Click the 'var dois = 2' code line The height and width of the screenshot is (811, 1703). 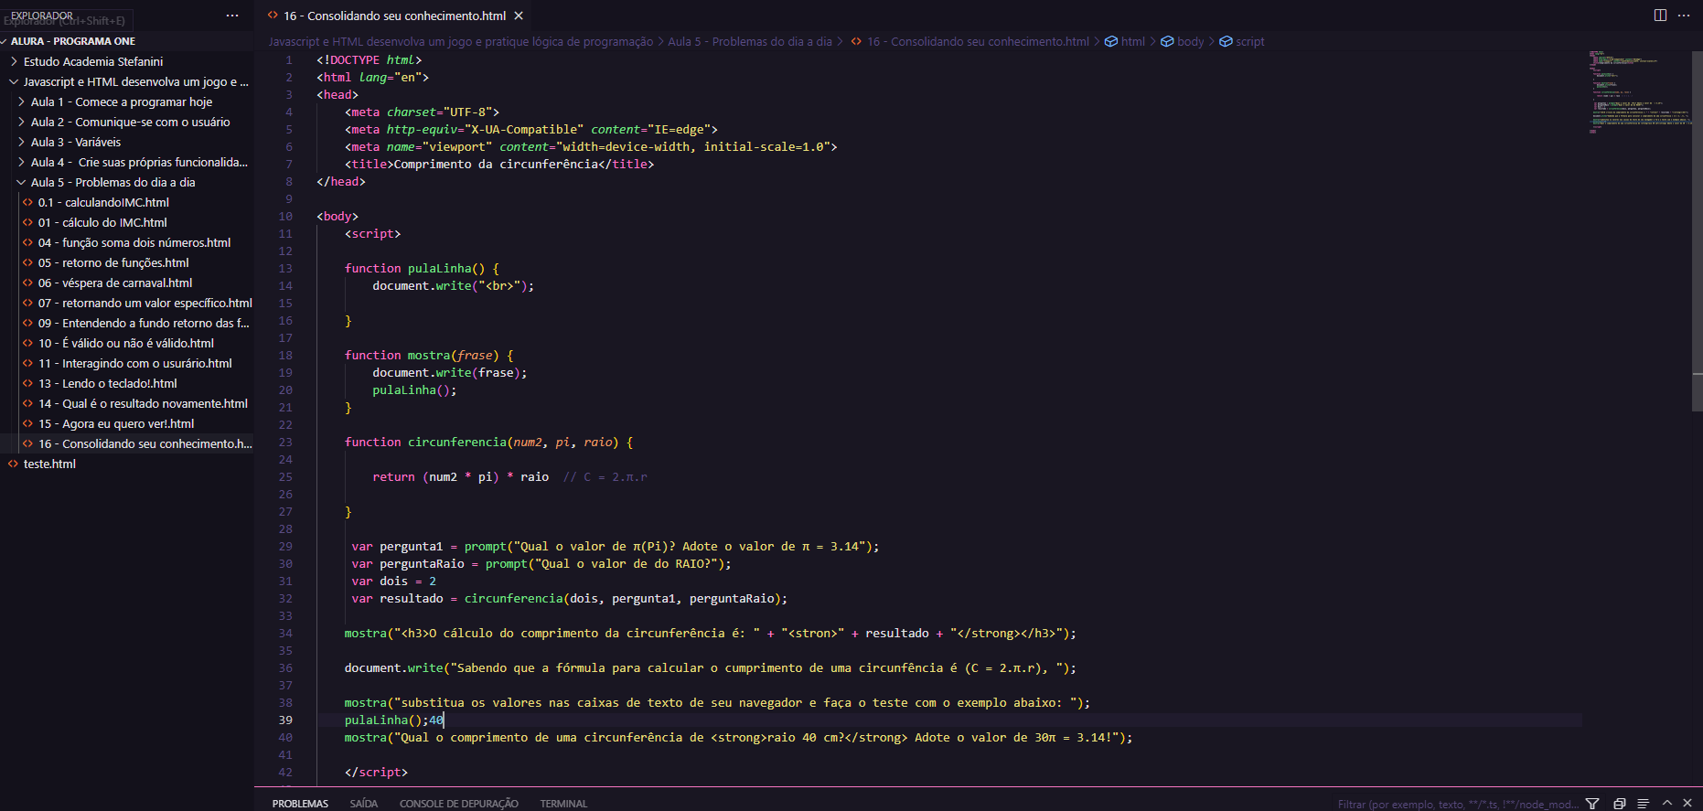(393, 581)
